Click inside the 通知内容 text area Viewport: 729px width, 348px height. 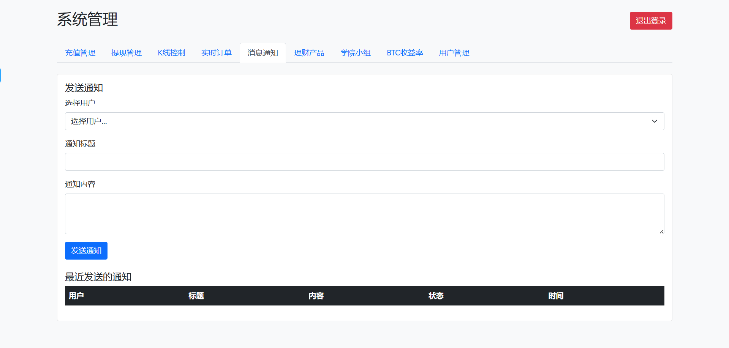coord(364,214)
